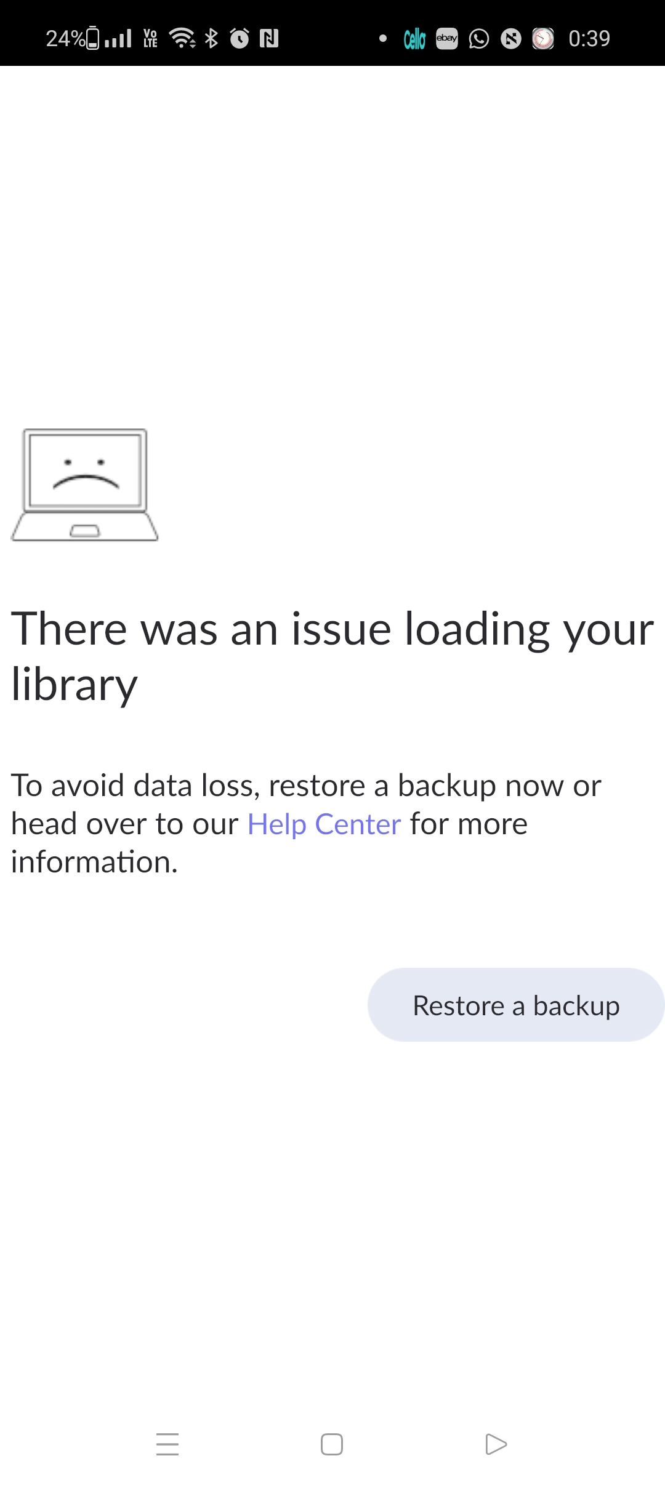Go to home via square navigation button
The width and height of the screenshot is (665, 1485).
332,1444
